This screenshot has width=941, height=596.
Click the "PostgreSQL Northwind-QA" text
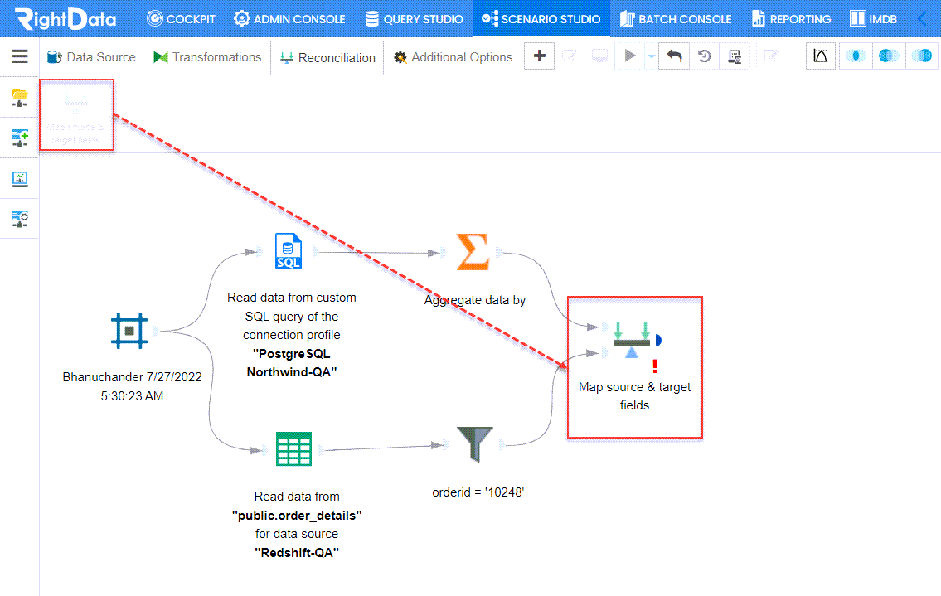point(292,363)
